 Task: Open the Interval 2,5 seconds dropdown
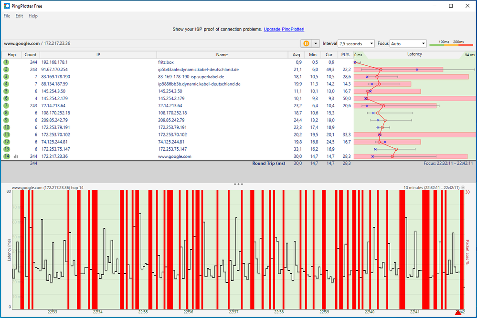356,43
